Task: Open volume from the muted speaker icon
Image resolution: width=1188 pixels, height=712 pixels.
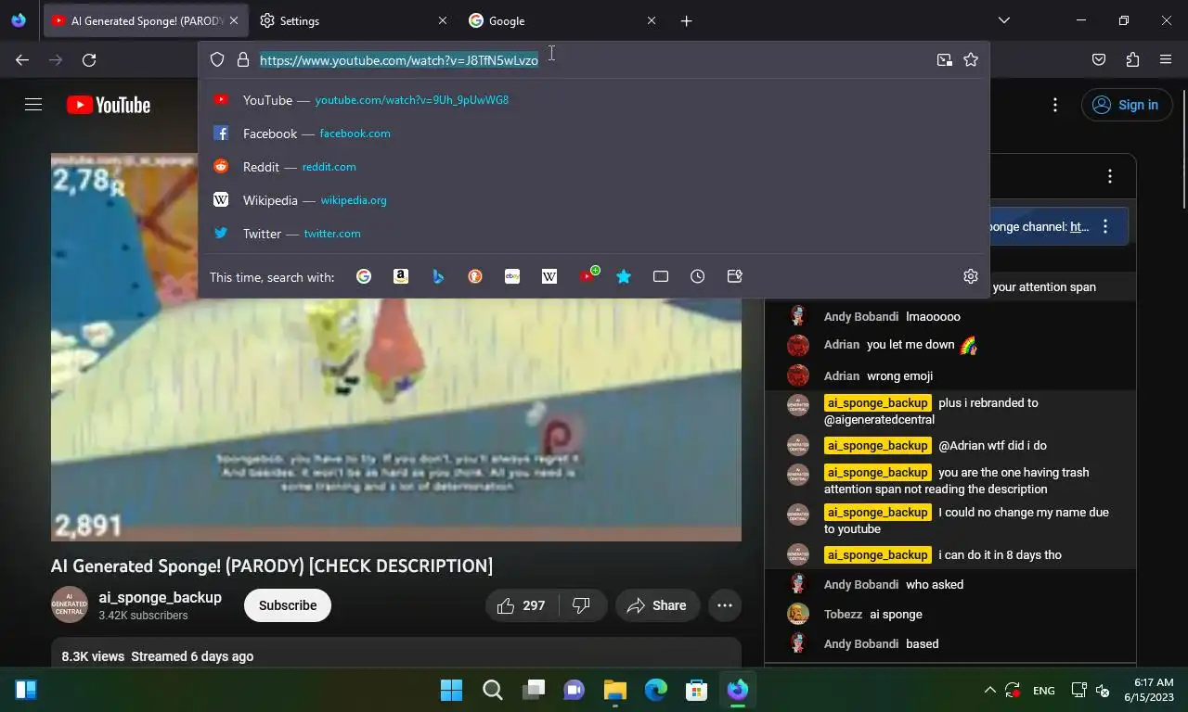Action: pyautogui.click(x=1103, y=690)
